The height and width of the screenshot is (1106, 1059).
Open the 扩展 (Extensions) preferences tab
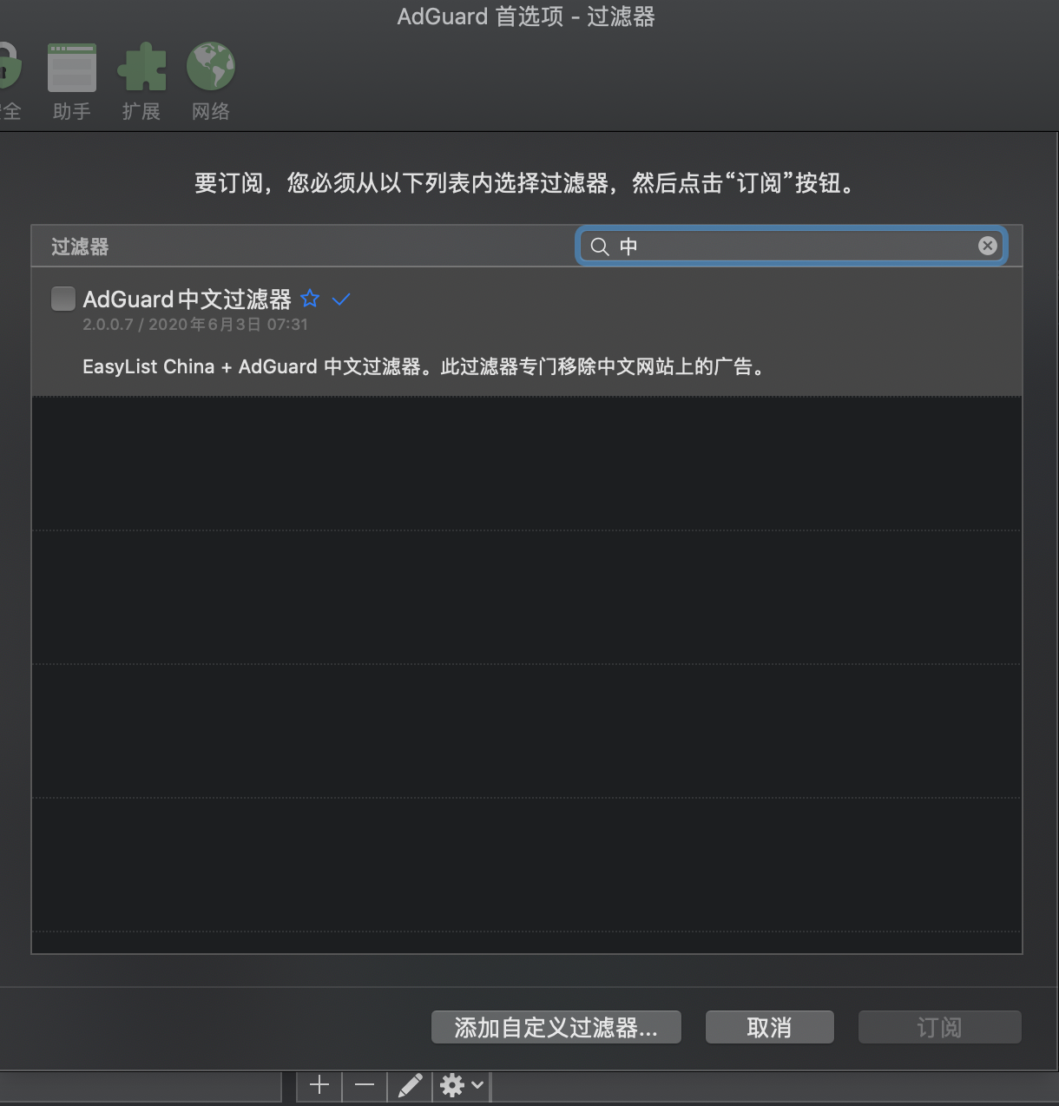[141, 82]
